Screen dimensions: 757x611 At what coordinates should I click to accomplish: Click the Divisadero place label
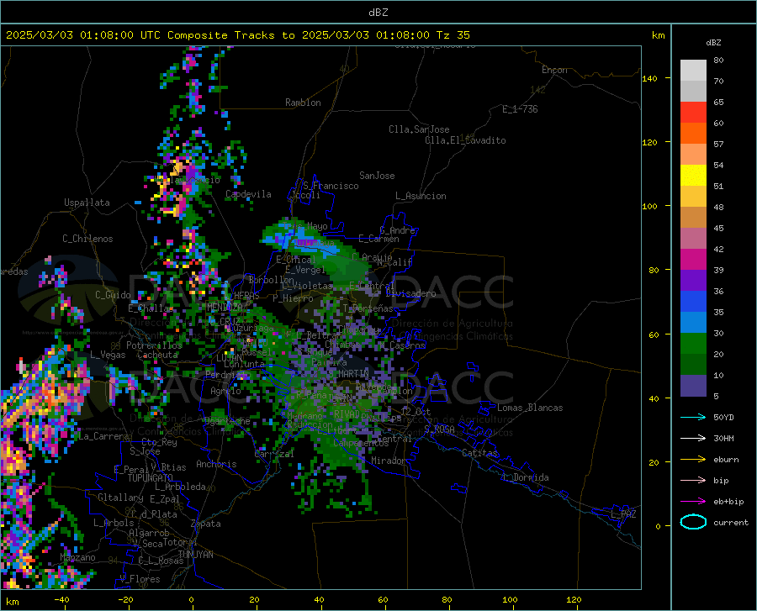click(410, 293)
